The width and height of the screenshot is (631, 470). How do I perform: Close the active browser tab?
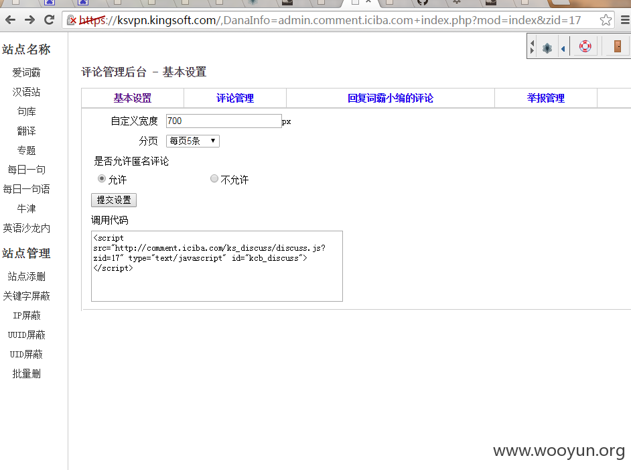click(368, 1)
